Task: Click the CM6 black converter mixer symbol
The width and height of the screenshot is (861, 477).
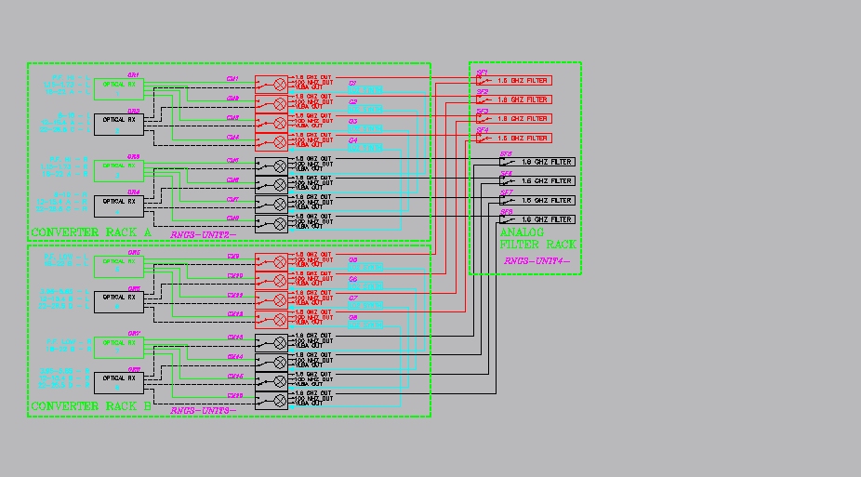Action: pyautogui.click(x=272, y=185)
